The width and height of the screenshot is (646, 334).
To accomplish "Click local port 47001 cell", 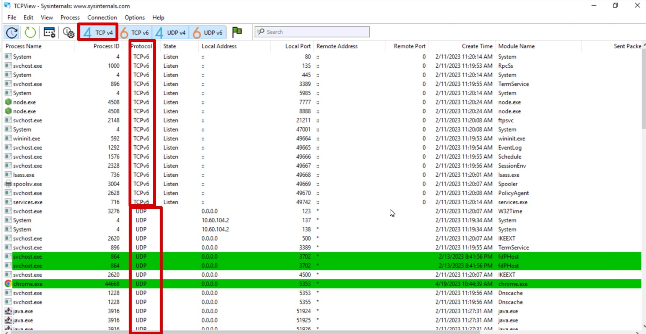I will 303,130.
